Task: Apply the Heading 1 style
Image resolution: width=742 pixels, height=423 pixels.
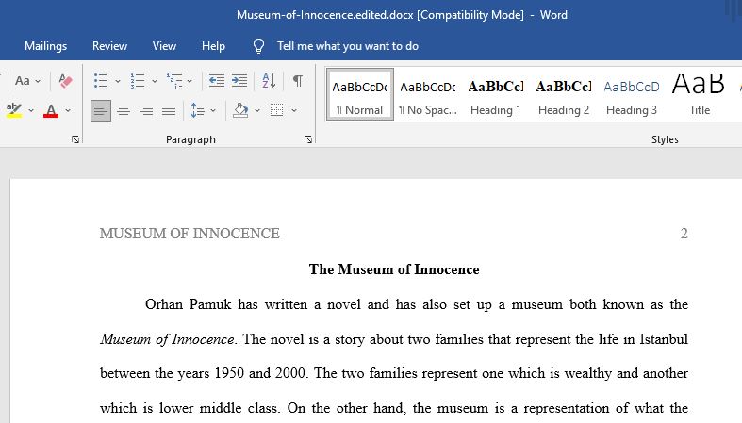Action: click(x=496, y=94)
